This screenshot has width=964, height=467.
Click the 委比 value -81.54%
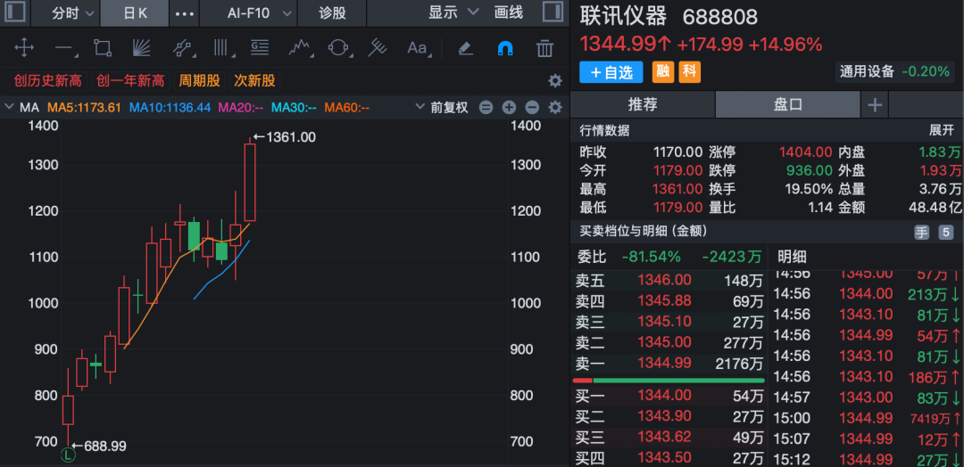click(652, 256)
